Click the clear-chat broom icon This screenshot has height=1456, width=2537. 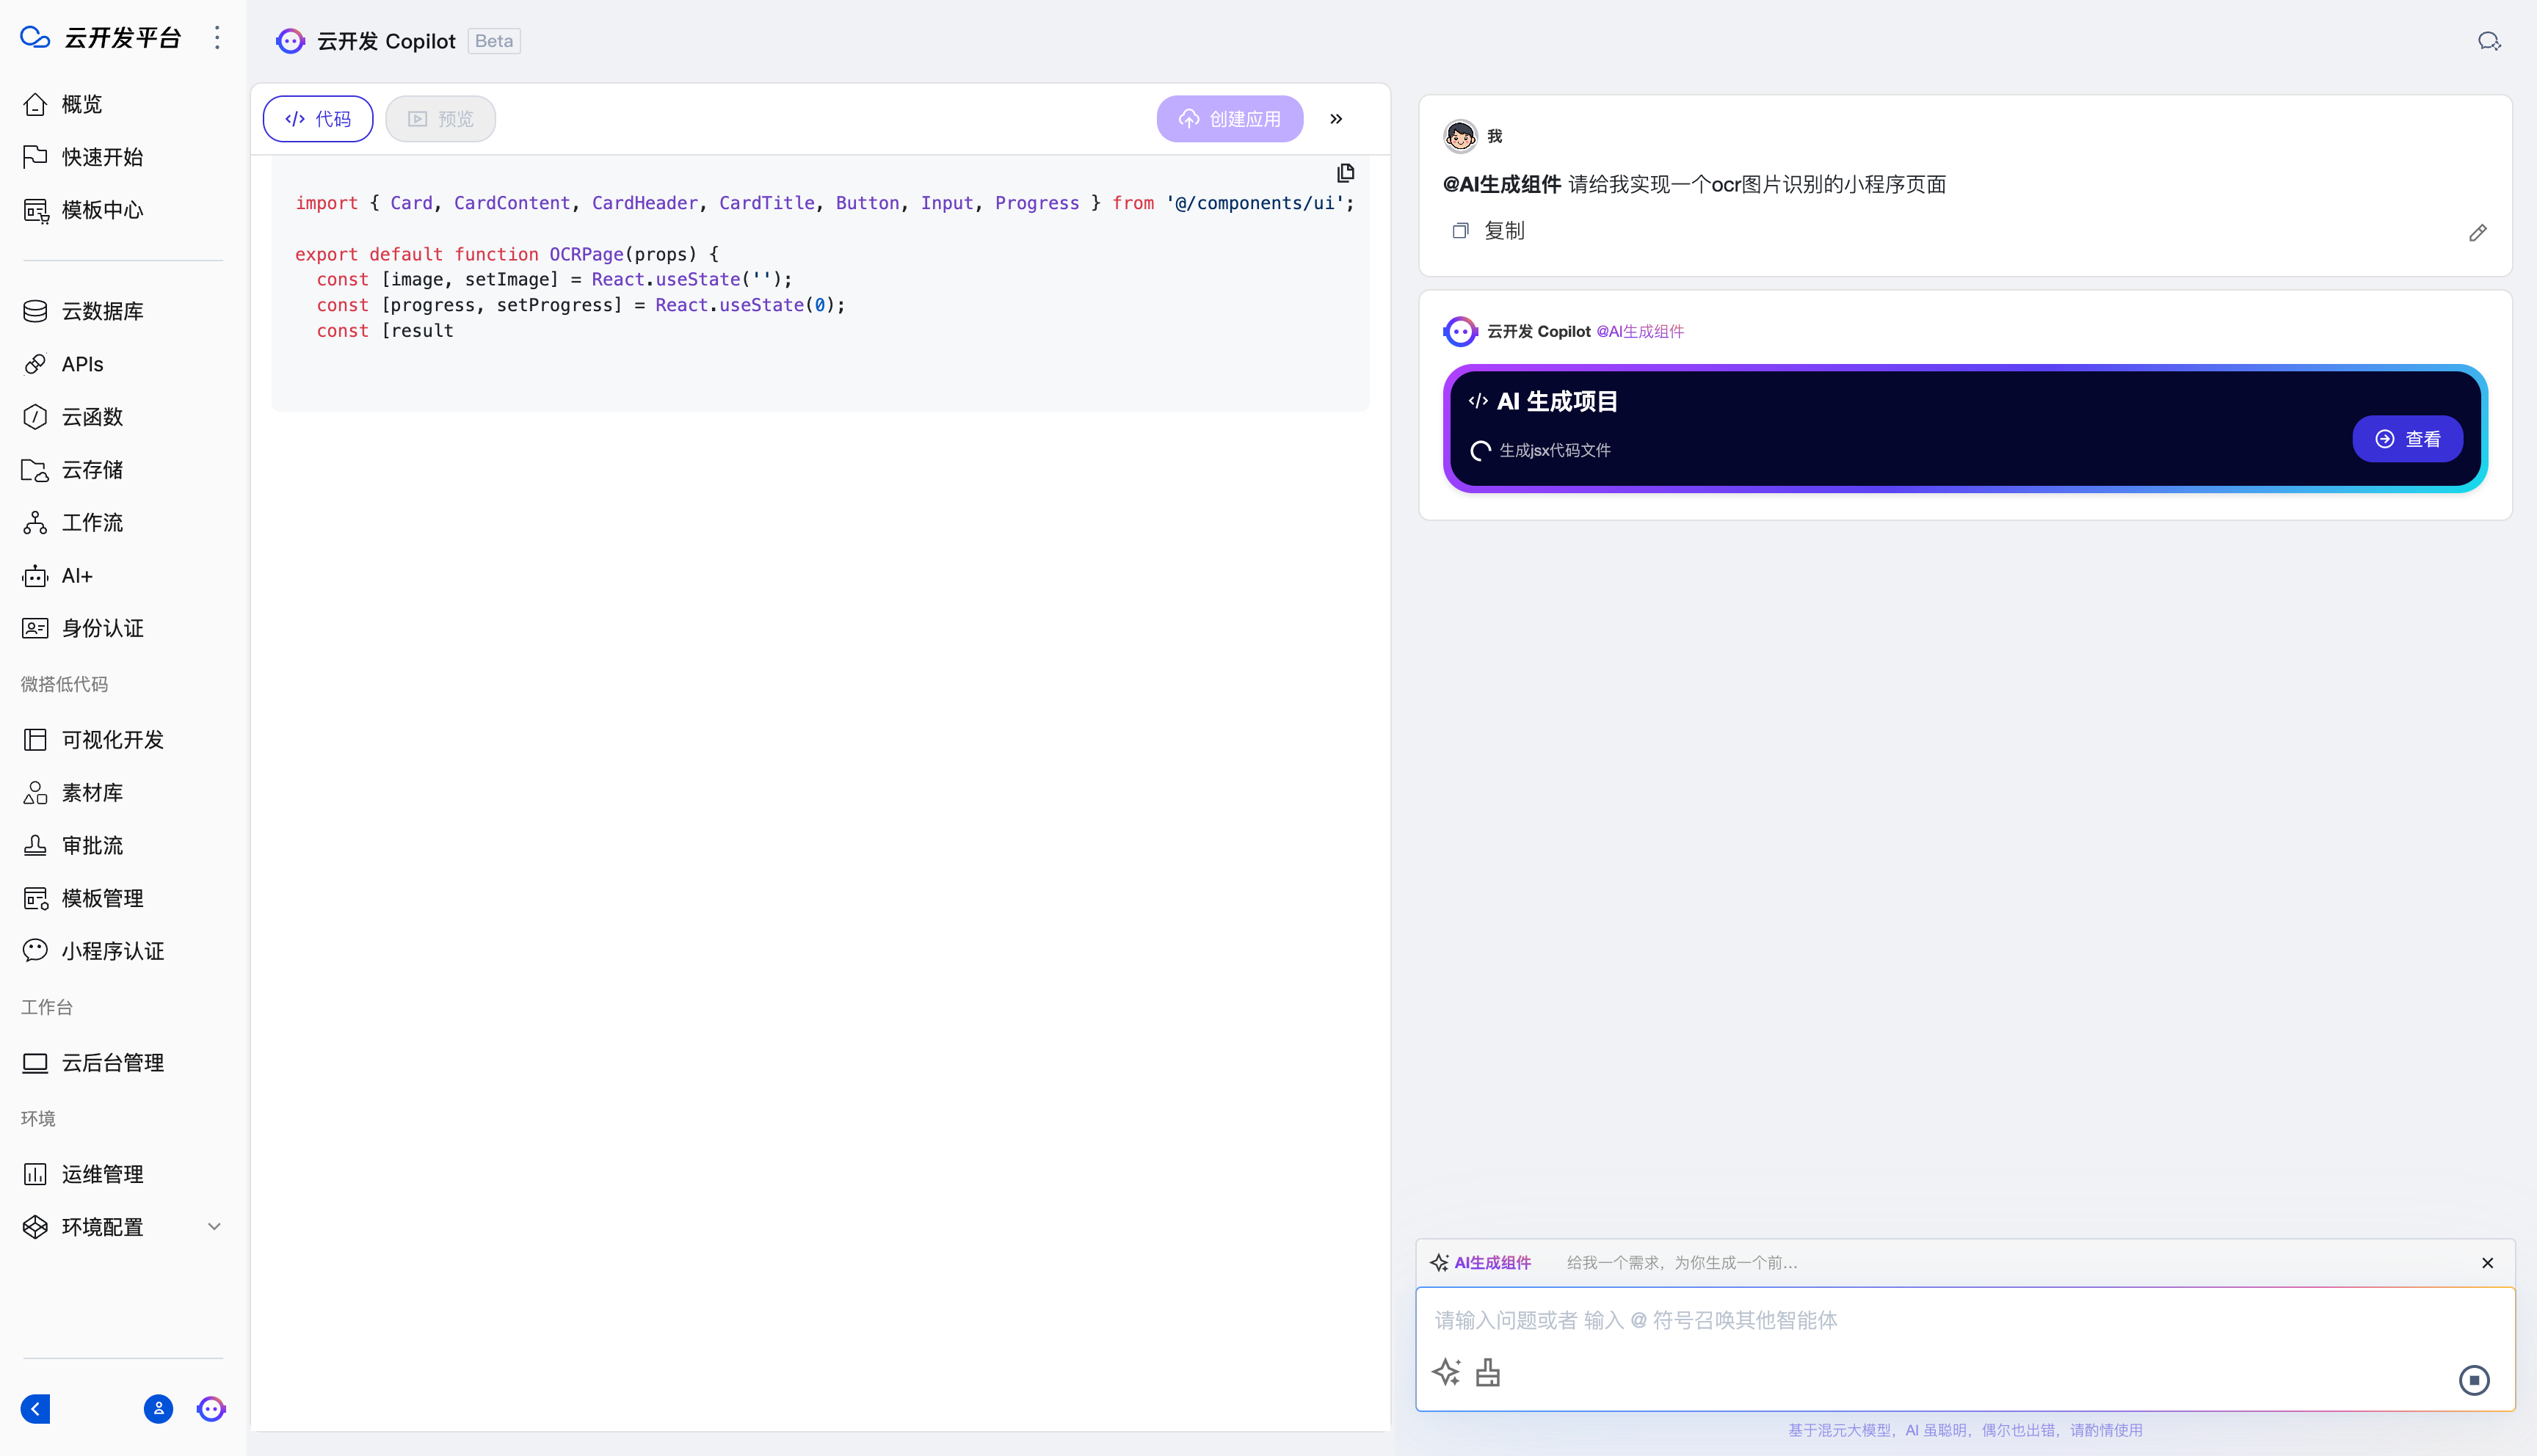(x=1488, y=1373)
